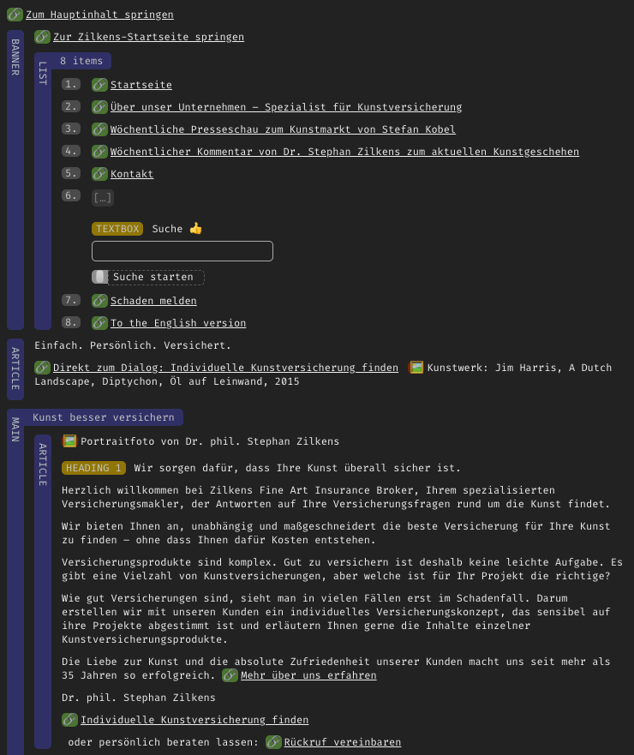634x755 pixels.
Task: Expand the collapsed [...] item in list
Action: coord(102,197)
